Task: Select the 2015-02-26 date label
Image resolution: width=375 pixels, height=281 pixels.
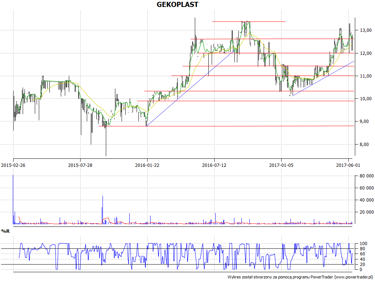Action: (x=13, y=165)
